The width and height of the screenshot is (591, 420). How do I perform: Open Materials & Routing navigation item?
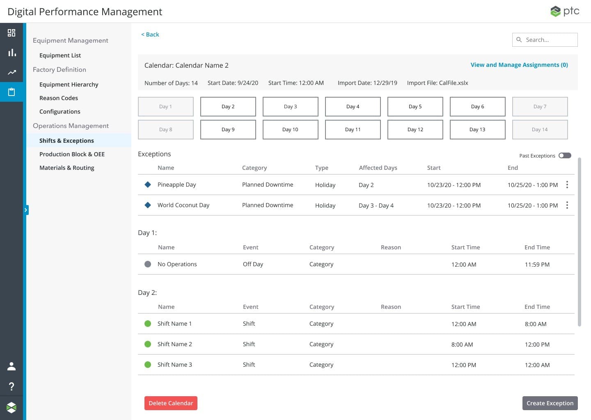[x=66, y=168]
